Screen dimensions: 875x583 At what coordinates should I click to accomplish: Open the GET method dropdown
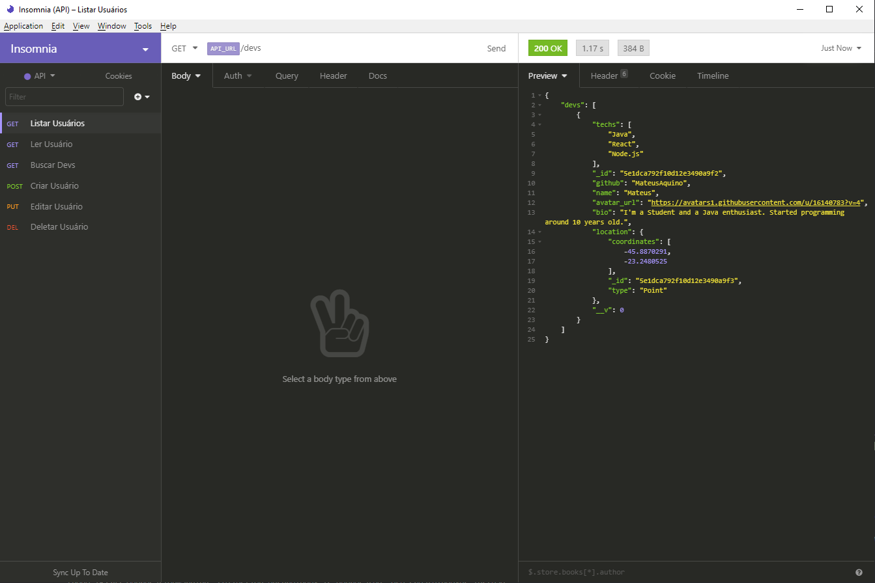pyautogui.click(x=184, y=48)
